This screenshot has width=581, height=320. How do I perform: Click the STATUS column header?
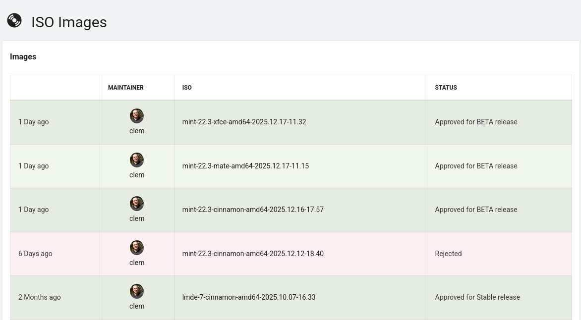coord(446,88)
